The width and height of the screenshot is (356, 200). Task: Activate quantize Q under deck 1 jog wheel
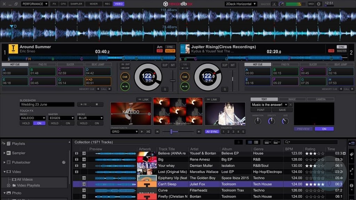pyautogui.click(x=165, y=89)
